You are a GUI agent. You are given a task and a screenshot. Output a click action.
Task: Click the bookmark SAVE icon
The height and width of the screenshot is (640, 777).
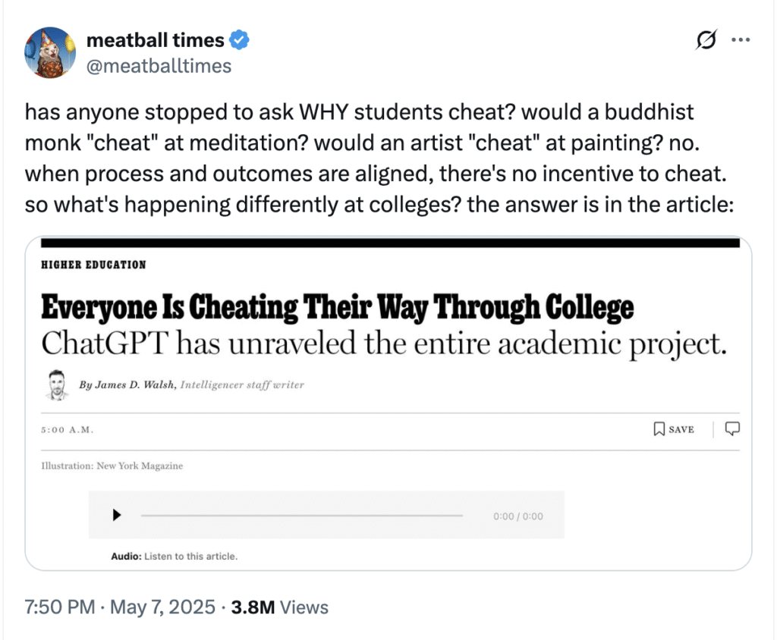[659, 429]
